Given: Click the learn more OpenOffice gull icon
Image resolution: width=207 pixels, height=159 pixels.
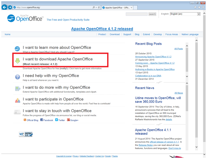Looking at the screenshot, I should (x=17, y=49).
